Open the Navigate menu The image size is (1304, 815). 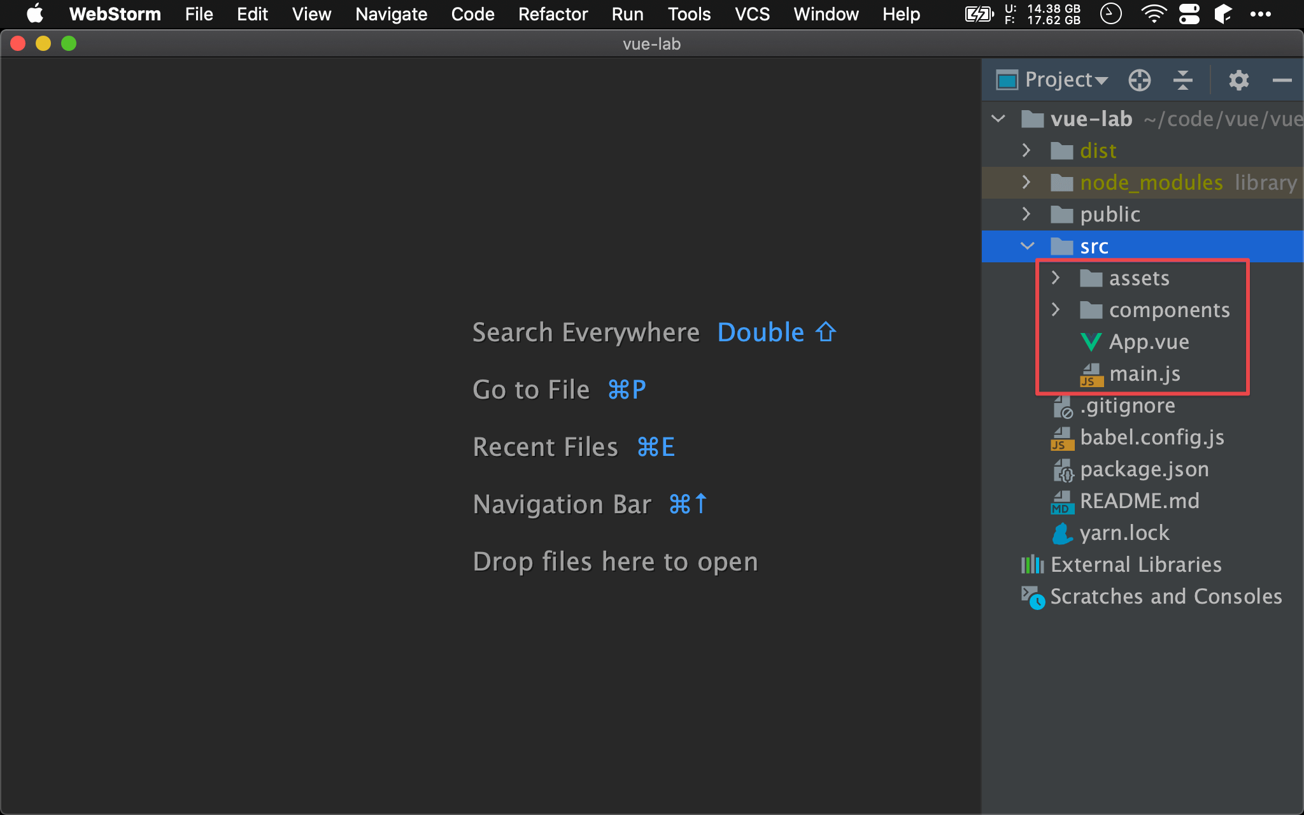point(391,14)
